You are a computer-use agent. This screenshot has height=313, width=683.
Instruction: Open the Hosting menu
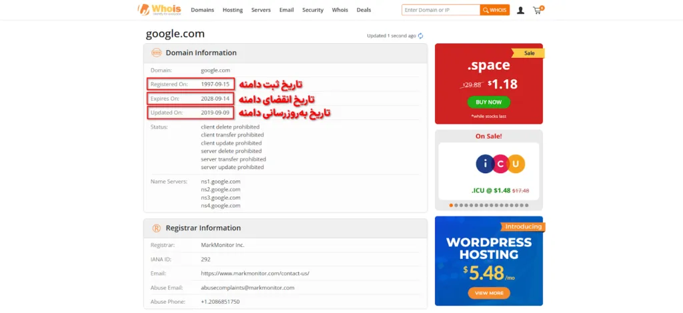pos(233,10)
